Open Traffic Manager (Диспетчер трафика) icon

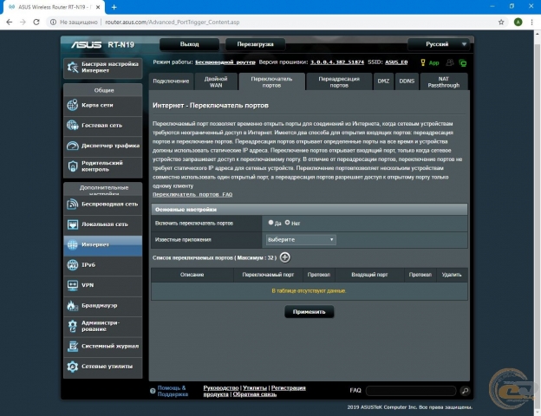73,146
